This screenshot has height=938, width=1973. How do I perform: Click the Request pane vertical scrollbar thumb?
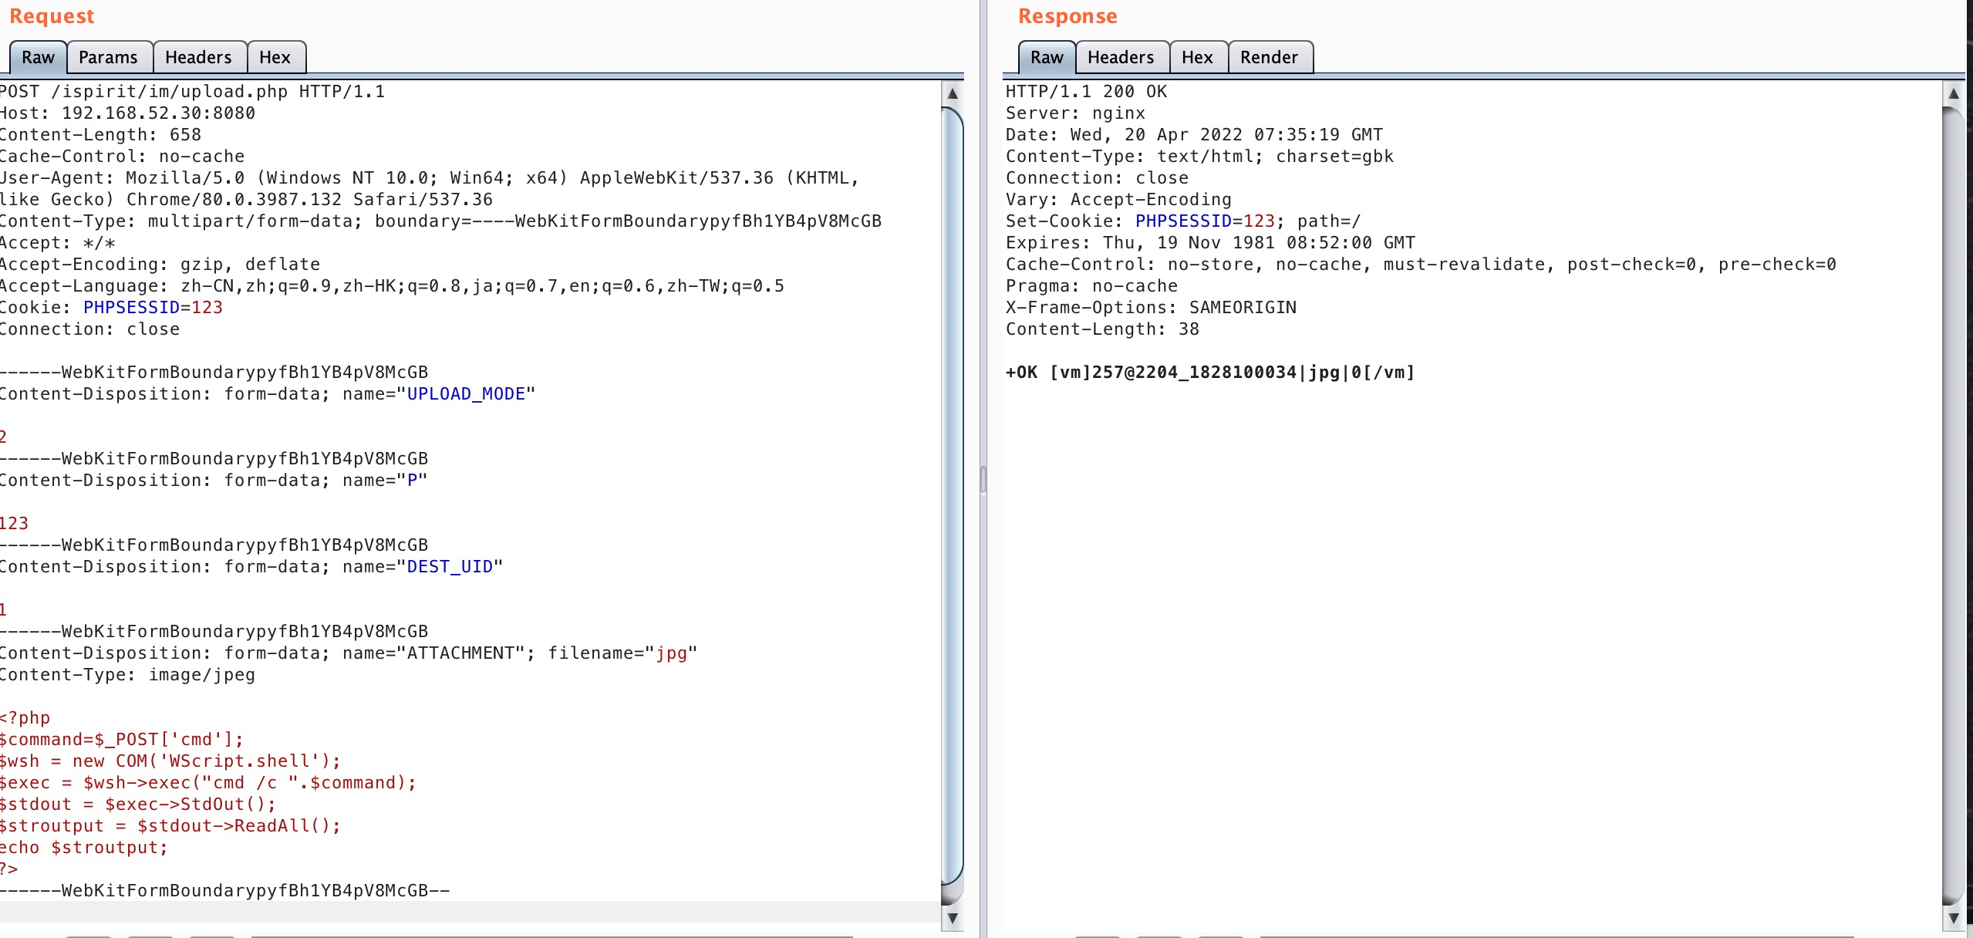(x=953, y=498)
